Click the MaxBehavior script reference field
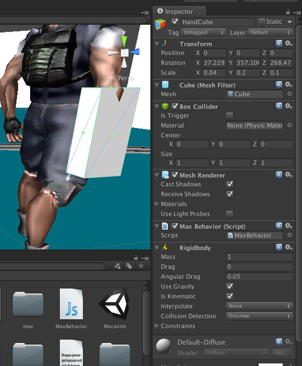The height and width of the screenshot is (366, 302). [x=254, y=235]
